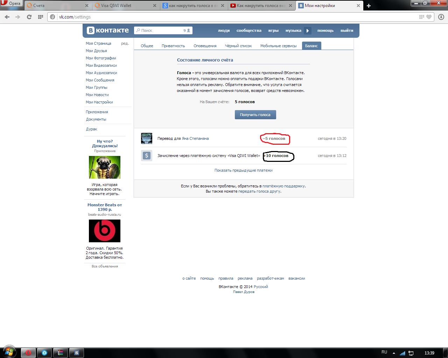This screenshot has width=448, height=358.
Task: Click "ред." next to Моя Страница
Action: (x=125, y=43)
